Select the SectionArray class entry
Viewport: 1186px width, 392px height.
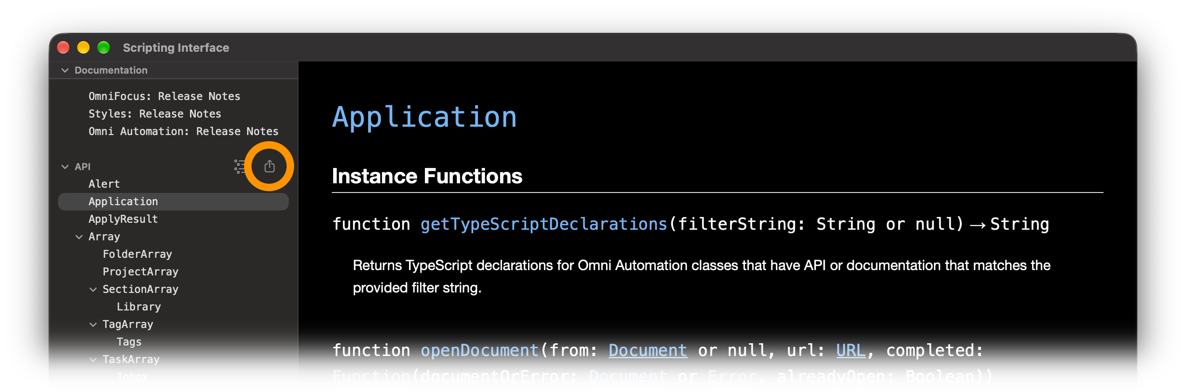[x=140, y=289]
